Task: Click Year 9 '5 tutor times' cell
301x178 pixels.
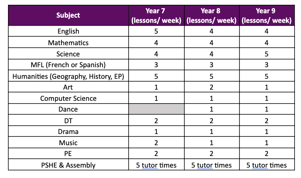Action: (267, 165)
